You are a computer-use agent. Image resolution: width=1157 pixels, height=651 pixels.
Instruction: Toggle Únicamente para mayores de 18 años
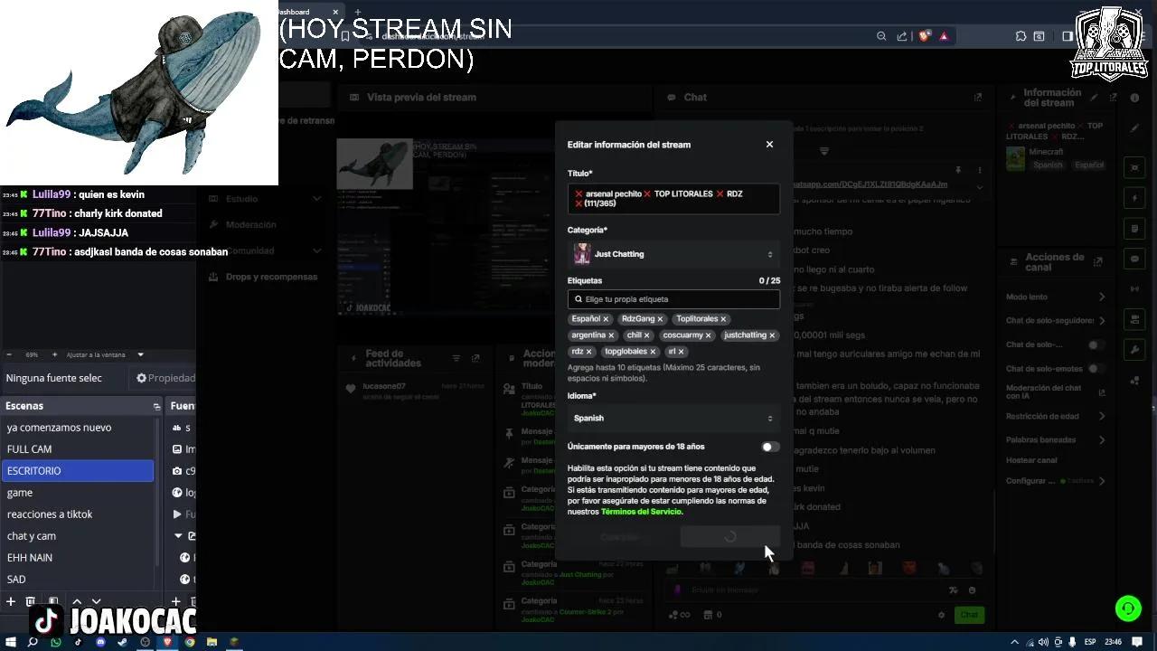tap(770, 447)
